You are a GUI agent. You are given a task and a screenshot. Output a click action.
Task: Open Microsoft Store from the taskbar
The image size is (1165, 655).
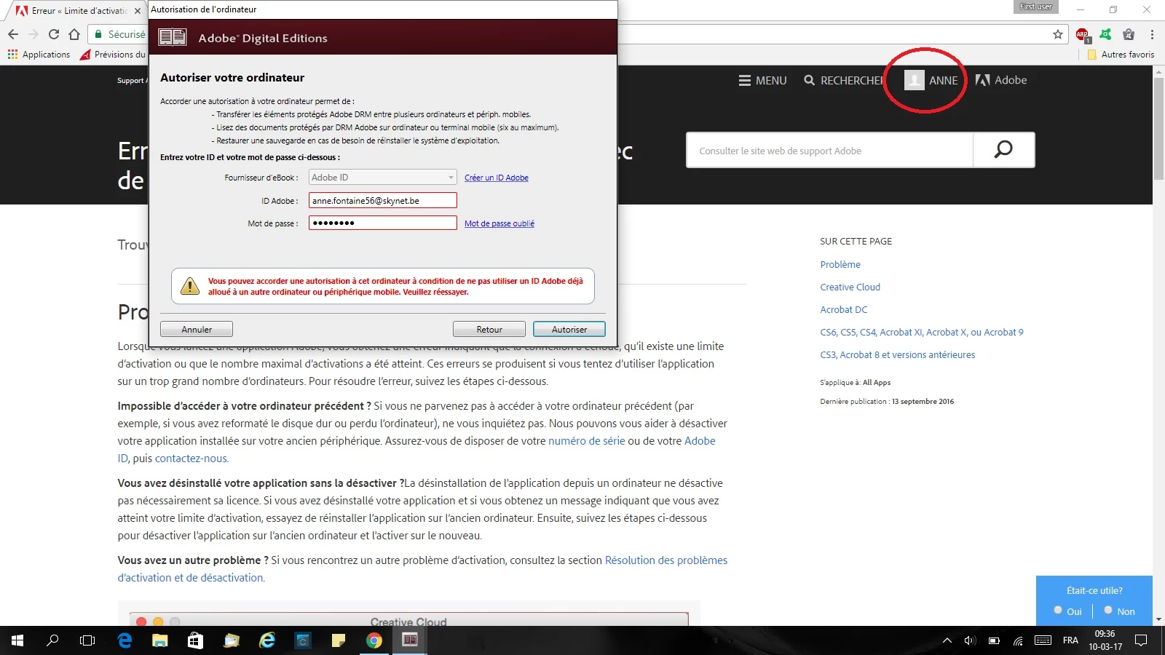tap(195, 640)
